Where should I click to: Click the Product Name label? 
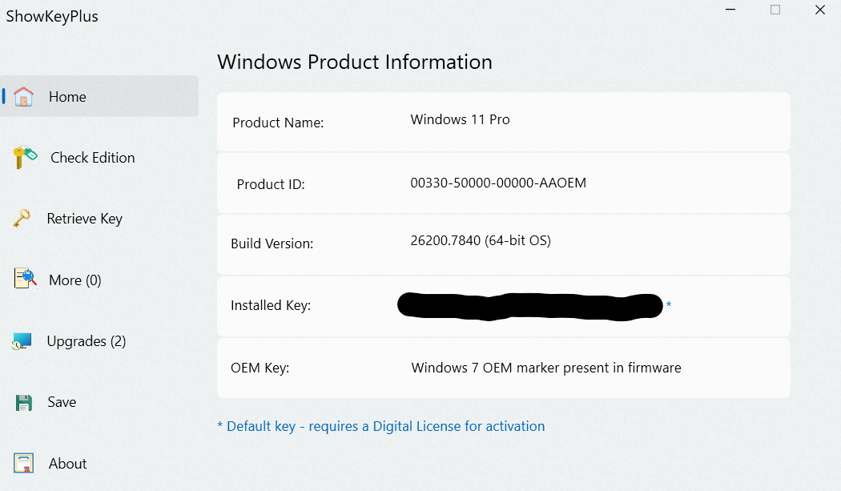(278, 123)
